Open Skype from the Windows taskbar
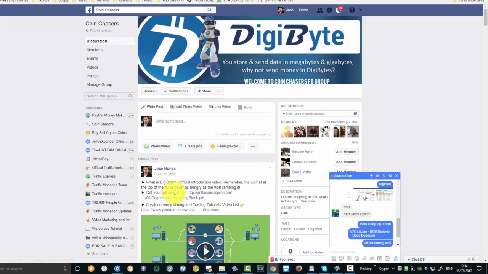The height and width of the screenshot is (274, 488). click(x=324, y=269)
